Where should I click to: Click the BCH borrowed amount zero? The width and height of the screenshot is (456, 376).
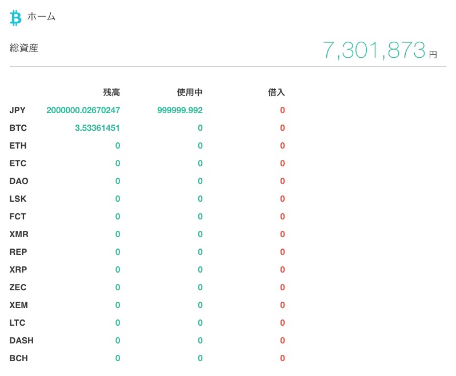point(282,358)
